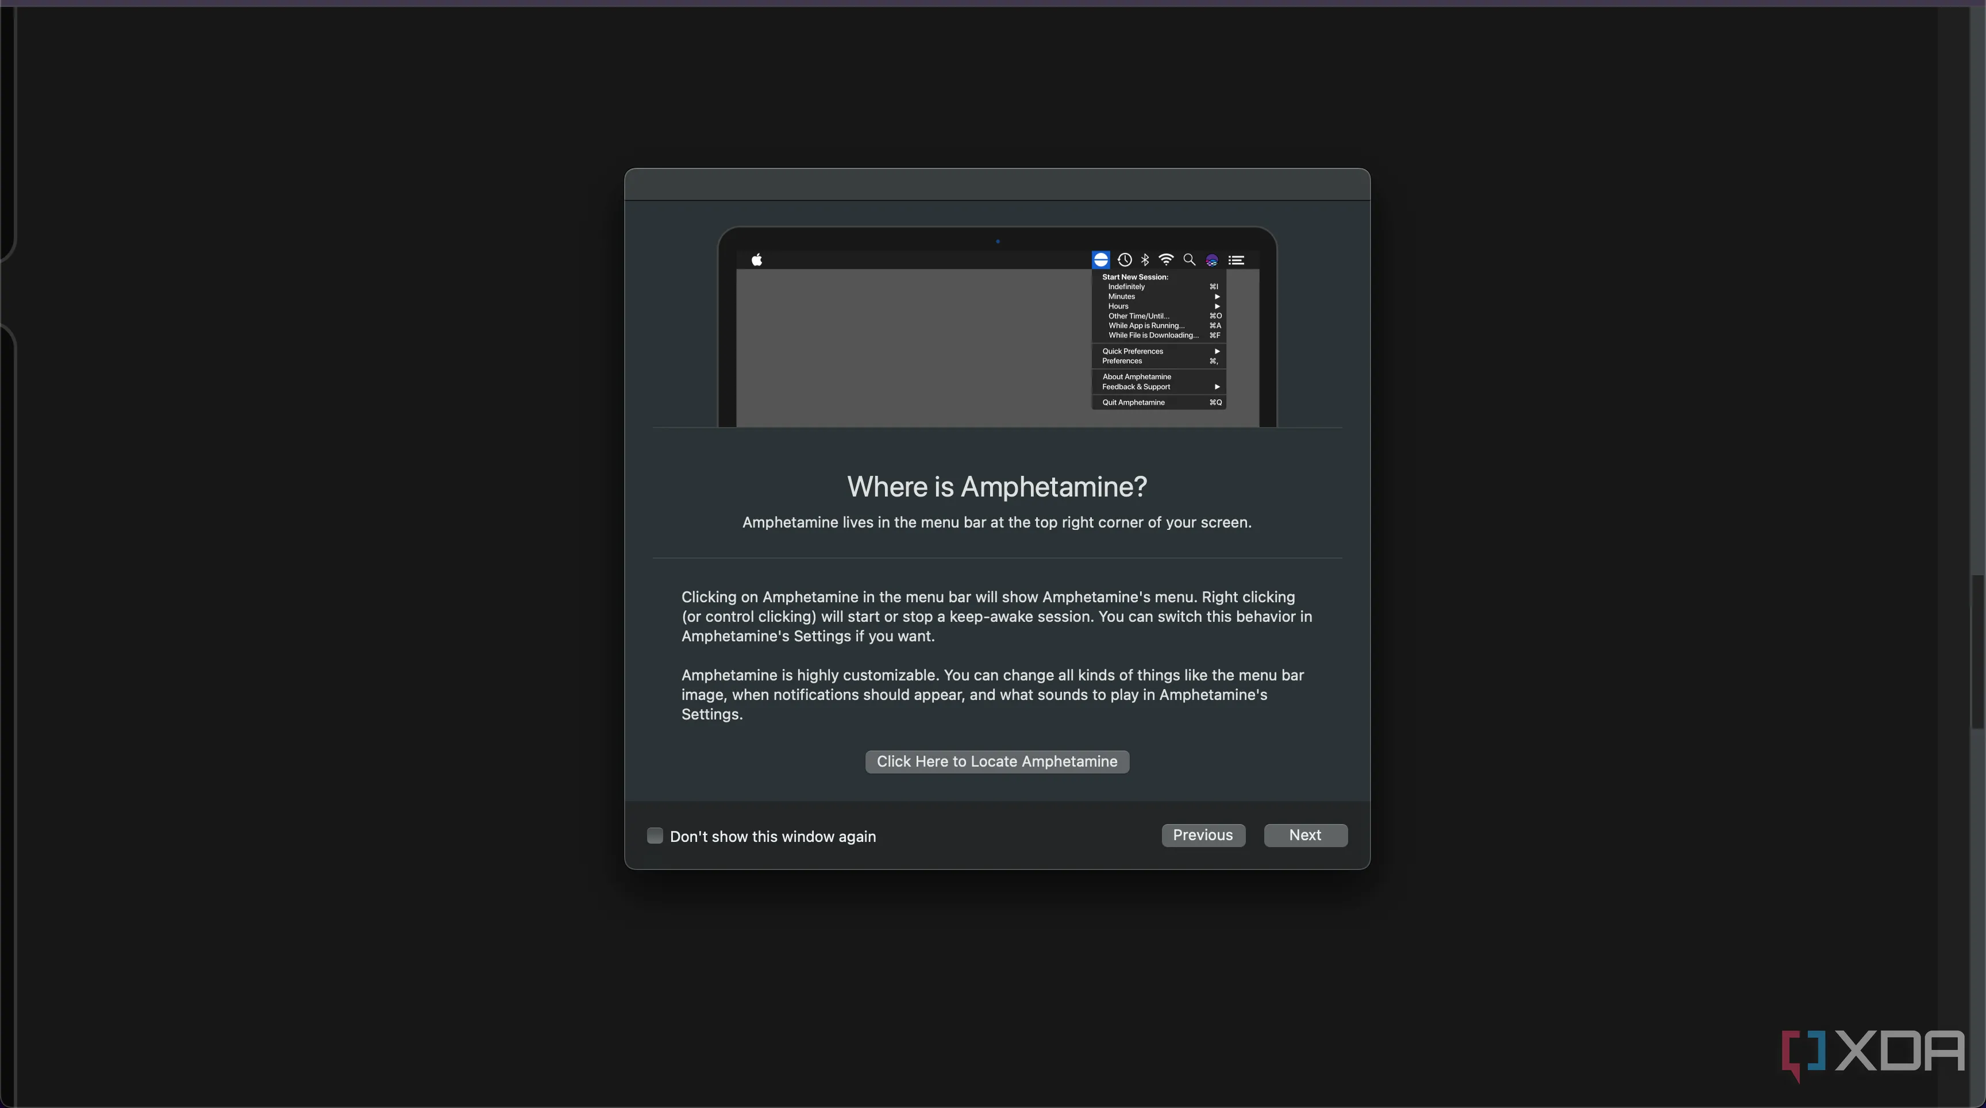This screenshot has height=1108, width=1986.
Task: Choose Quit Amphetamine menu entry
Action: pos(1133,402)
